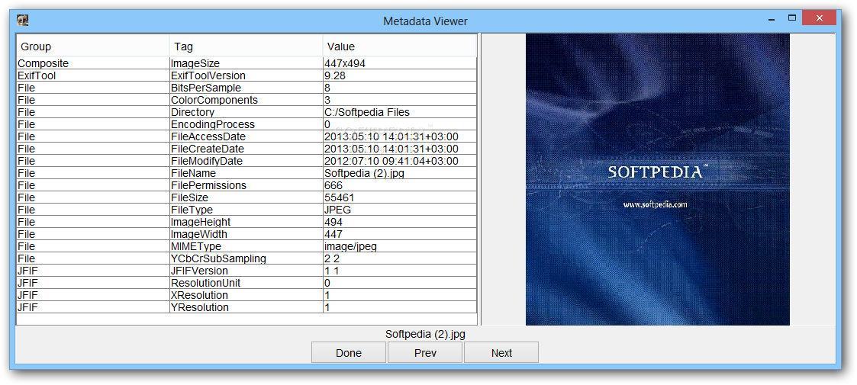Viewport: 857px width, 385px height.
Task: Select the value 494
Action: (x=400, y=222)
